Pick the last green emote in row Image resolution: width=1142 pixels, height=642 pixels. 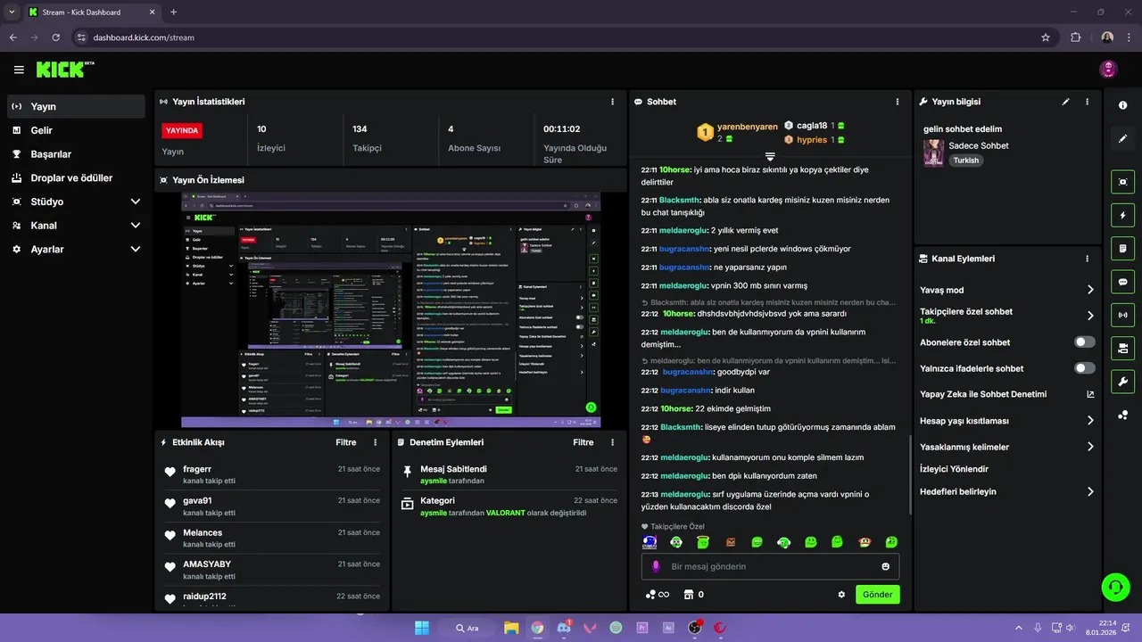tap(890, 541)
